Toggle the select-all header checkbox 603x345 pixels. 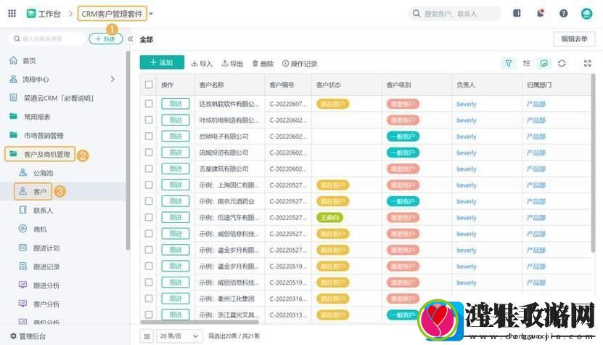(149, 85)
